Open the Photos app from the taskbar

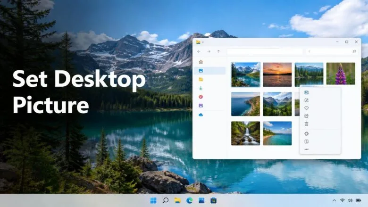tap(201, 200)
